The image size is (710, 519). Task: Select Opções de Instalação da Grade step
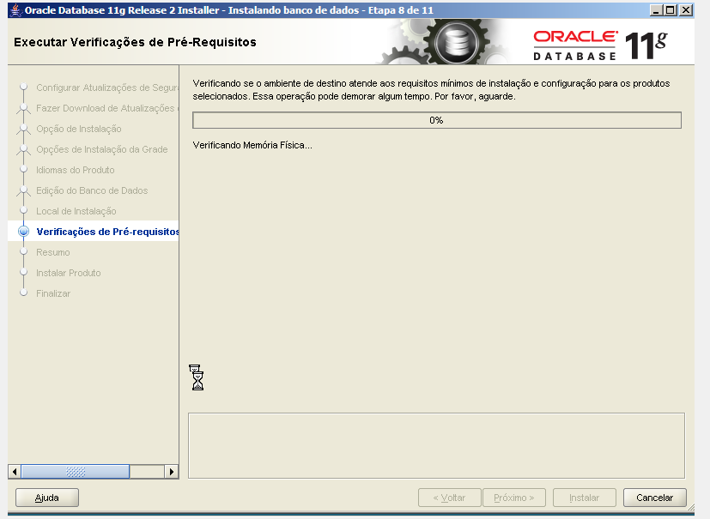tap(102, 149)
